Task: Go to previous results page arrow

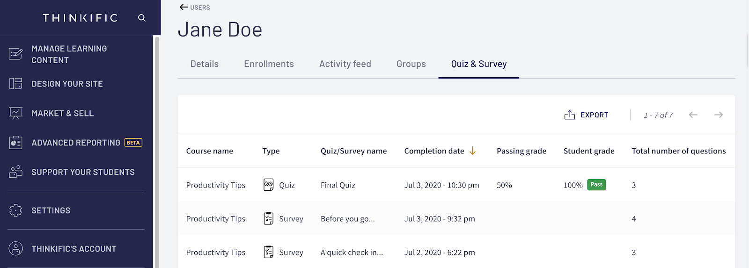Action: tap(693, 115)
